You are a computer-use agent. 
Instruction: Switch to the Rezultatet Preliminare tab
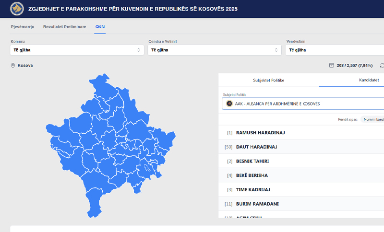pyautogui.click(x=64, y=26)
